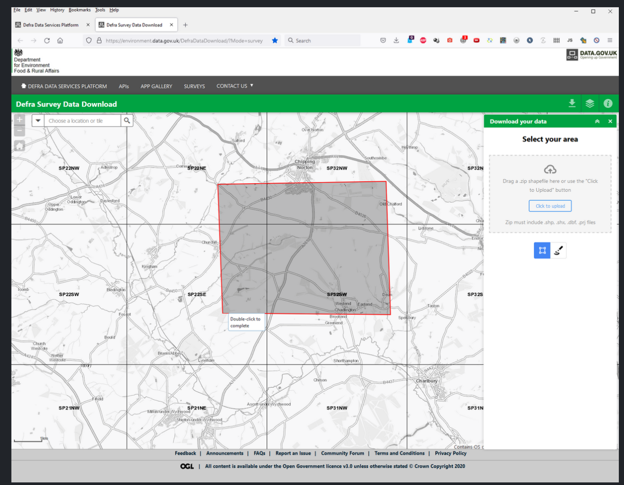The height and width of the screenshot is (485, 624).
Task: Click the cloud upload icon
Action: point(550,169)
